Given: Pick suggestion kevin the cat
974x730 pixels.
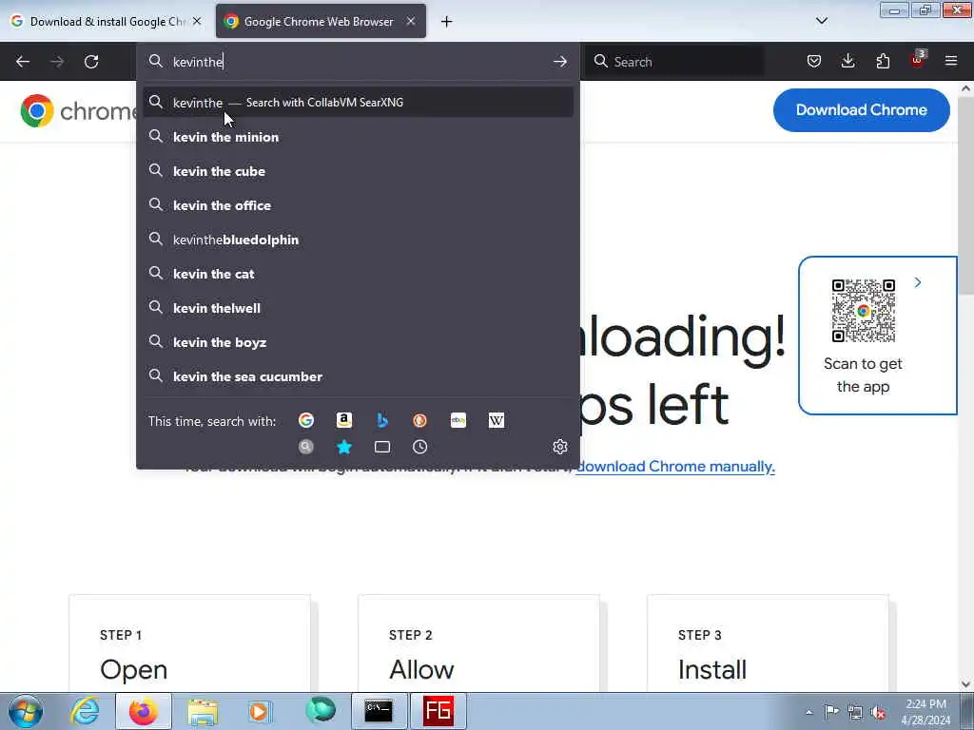Looking at the screenshot, I should coord(358,273).
